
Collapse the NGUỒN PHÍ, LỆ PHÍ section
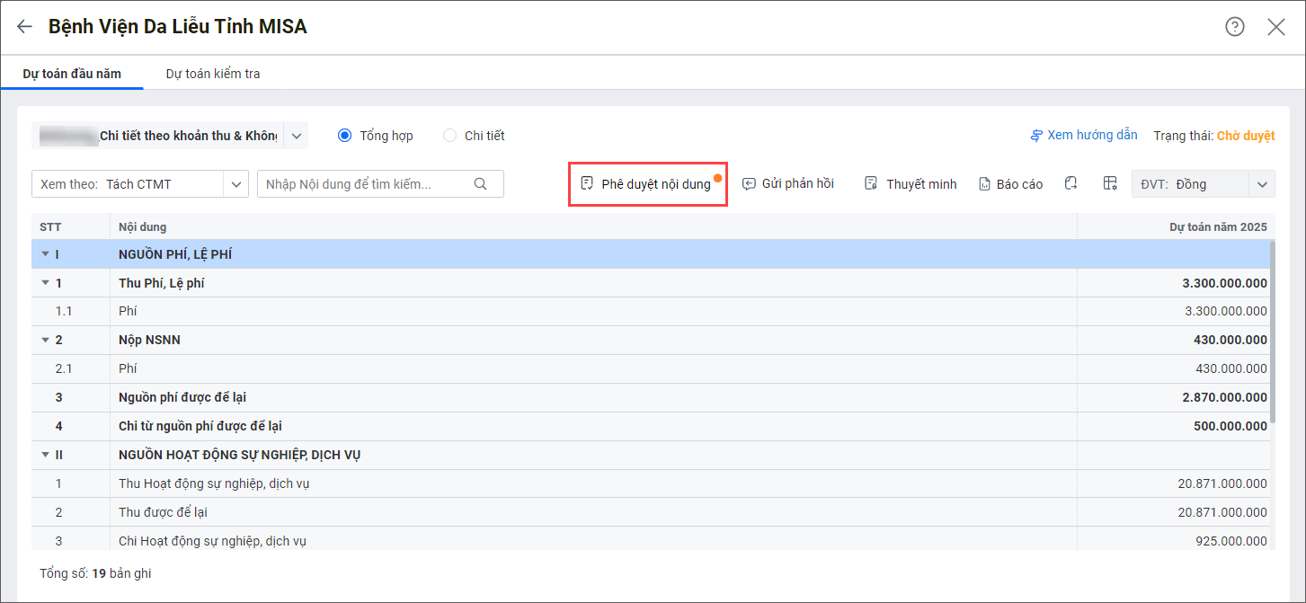pyautogui.click(x=45, y=254)
